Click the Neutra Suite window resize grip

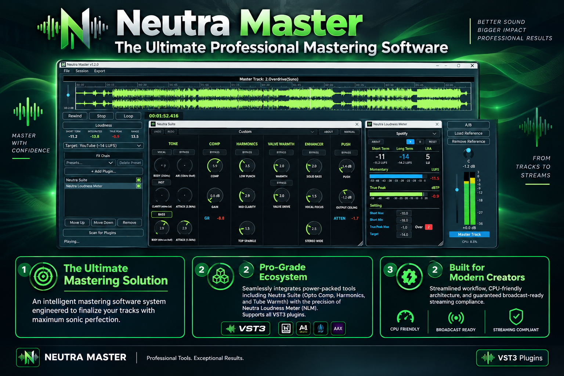click(360, 243)
